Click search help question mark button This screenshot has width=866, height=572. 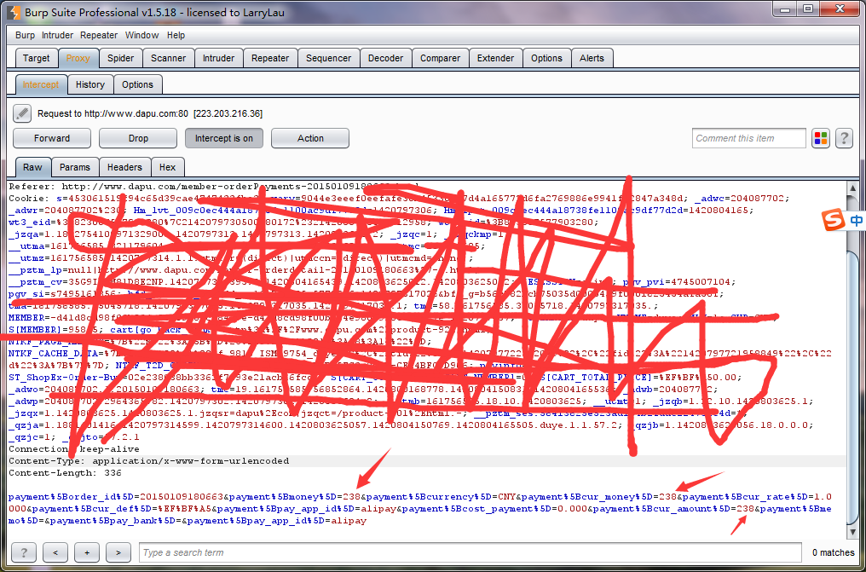24,552
